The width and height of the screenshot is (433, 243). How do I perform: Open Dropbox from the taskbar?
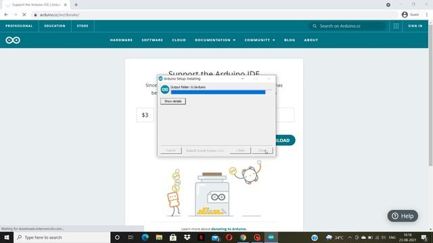click(x=187, y=237)
